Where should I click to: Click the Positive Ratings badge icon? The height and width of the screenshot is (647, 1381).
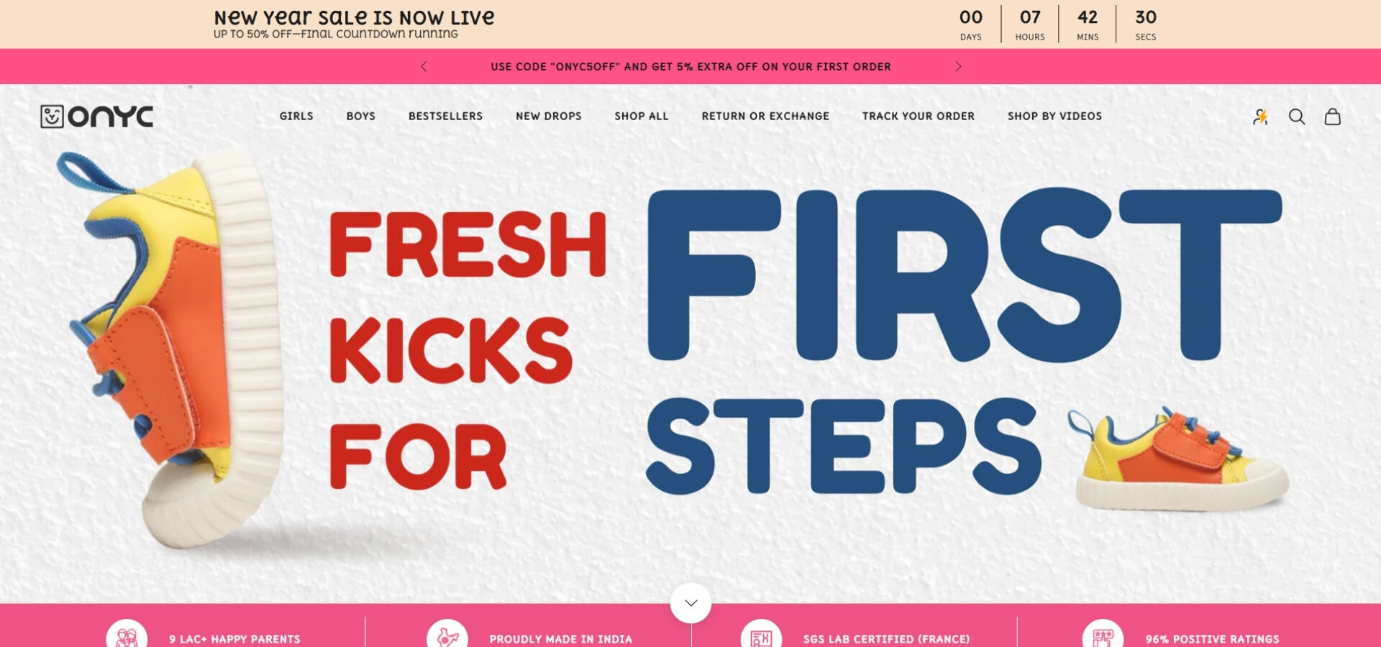click(1103, 636)
